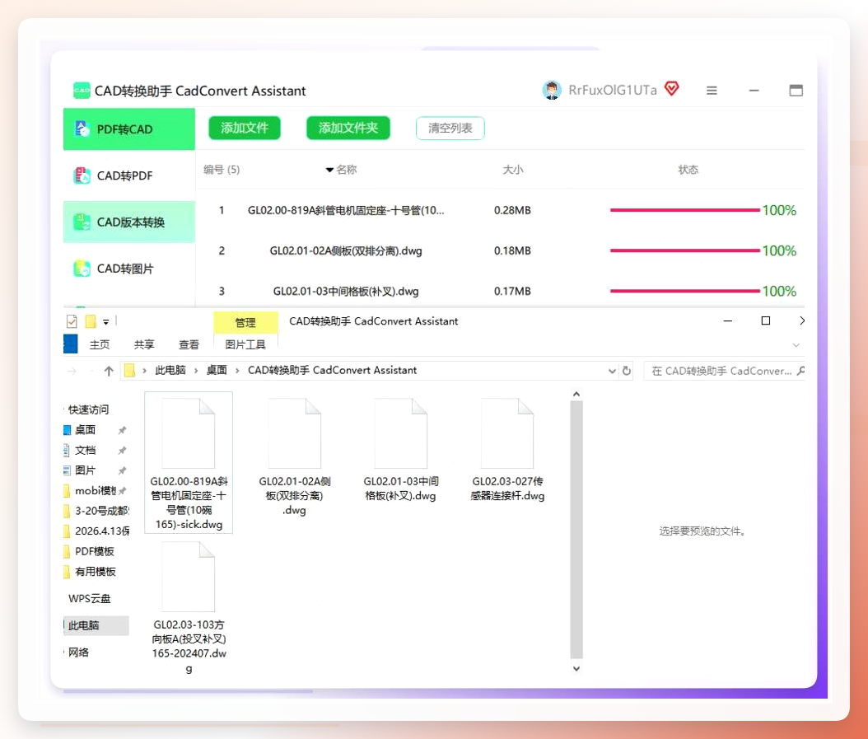Expand chevron after 桌面 in breadcrumb
The width and height of the screenshot is (868, 739).
(x=237, y=371)
